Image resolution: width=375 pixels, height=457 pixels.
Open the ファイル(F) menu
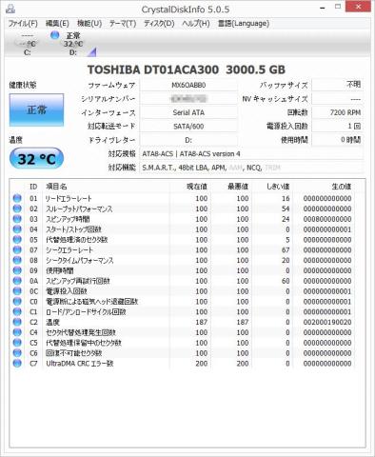pyautogui.click(x=23, y=24)
